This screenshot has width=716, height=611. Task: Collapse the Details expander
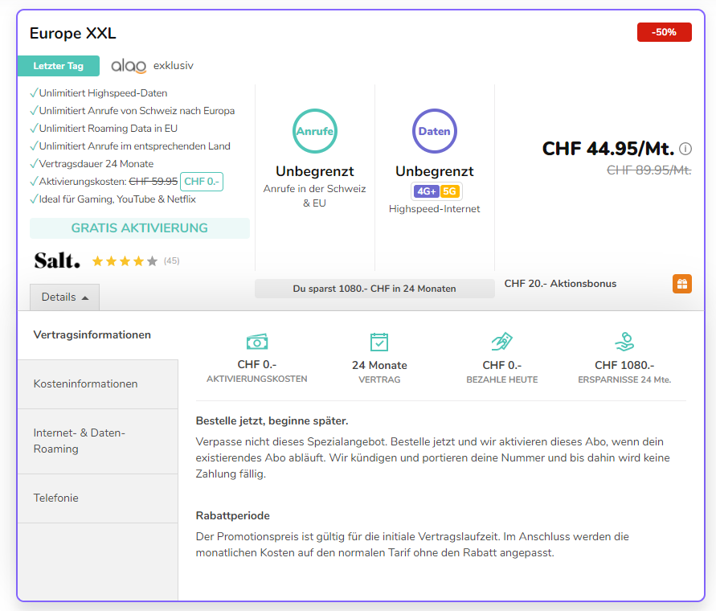[x=65, y=297]
